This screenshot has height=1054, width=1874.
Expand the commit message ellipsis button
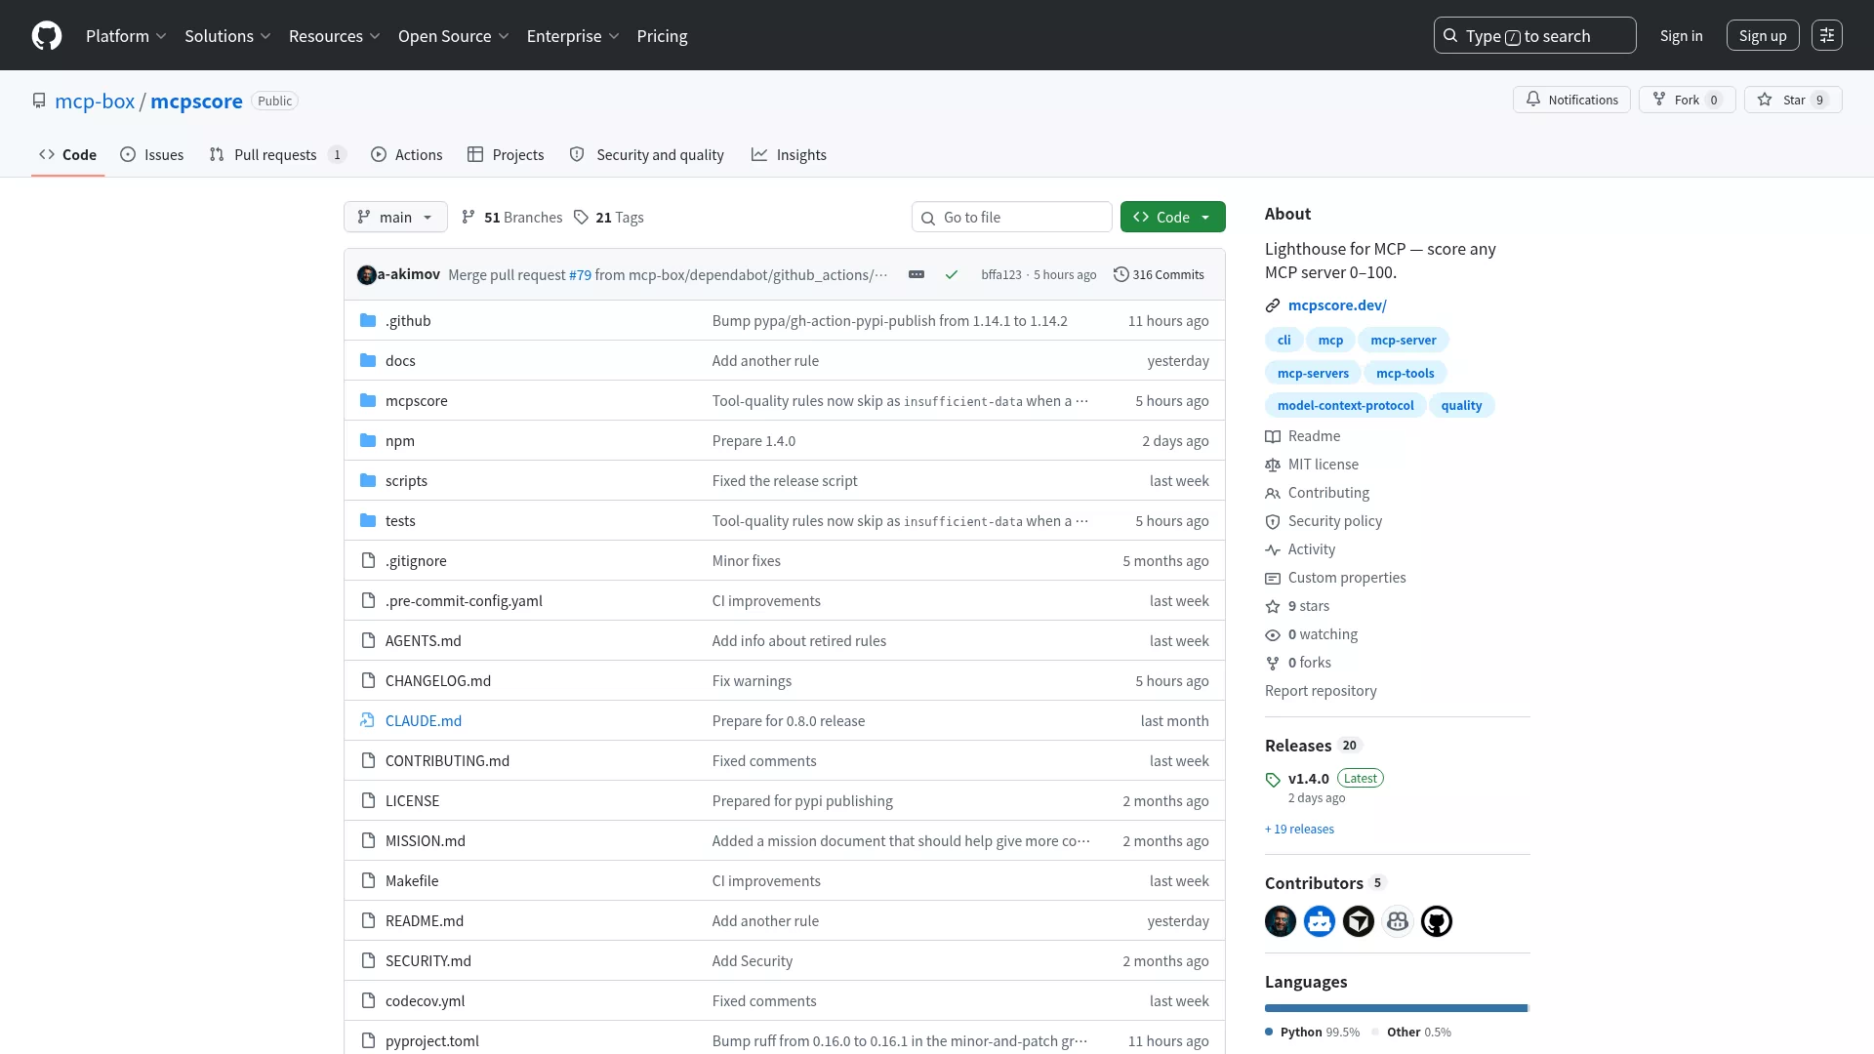917,275
